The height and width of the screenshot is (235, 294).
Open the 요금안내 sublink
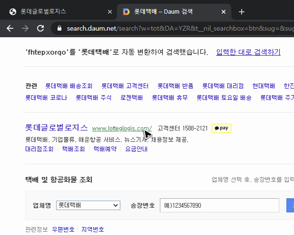coord(136,149)
